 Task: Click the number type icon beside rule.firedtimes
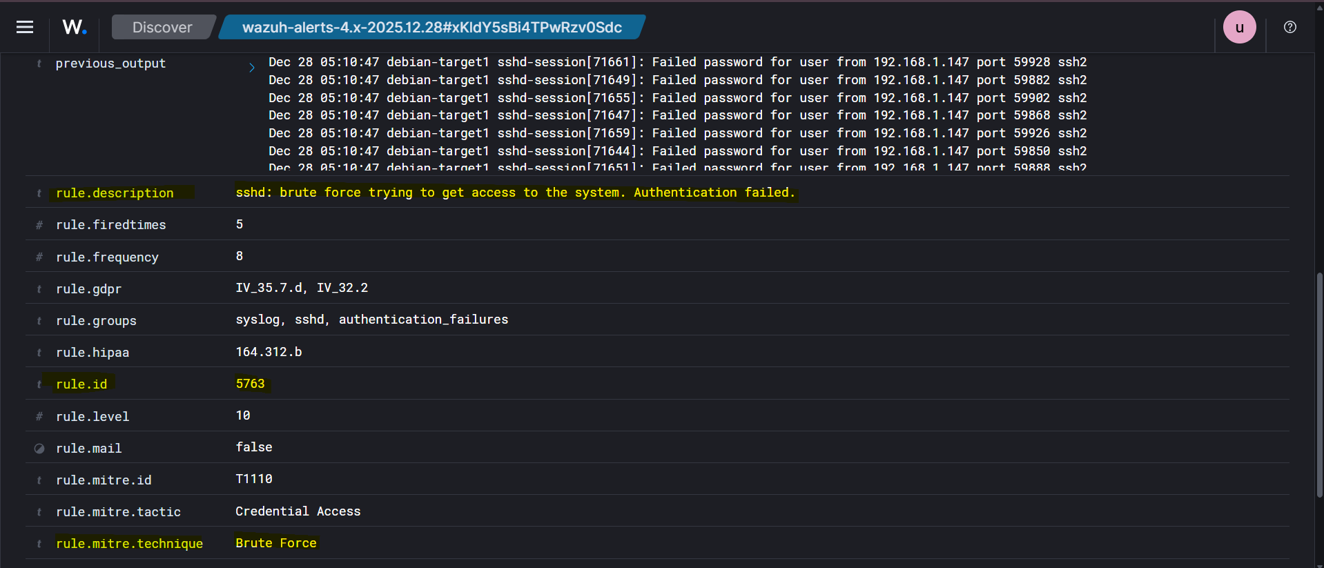tap(39, 225)
